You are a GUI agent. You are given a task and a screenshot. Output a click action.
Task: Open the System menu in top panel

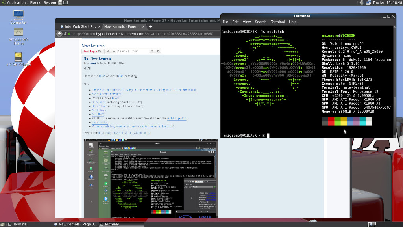point(50,3)
